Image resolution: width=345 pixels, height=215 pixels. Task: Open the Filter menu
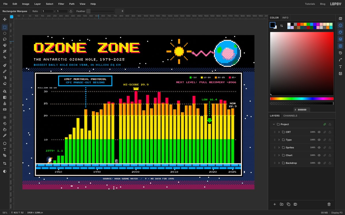pos(61,4)
